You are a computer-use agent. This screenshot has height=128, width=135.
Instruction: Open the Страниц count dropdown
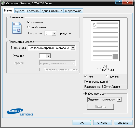click(49, 56)
